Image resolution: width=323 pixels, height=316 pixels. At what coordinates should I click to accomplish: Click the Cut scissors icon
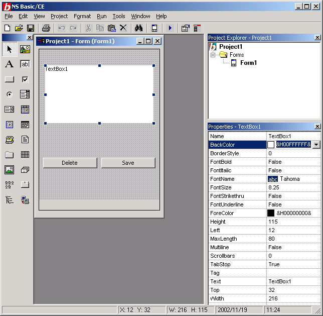pos(88,28)
